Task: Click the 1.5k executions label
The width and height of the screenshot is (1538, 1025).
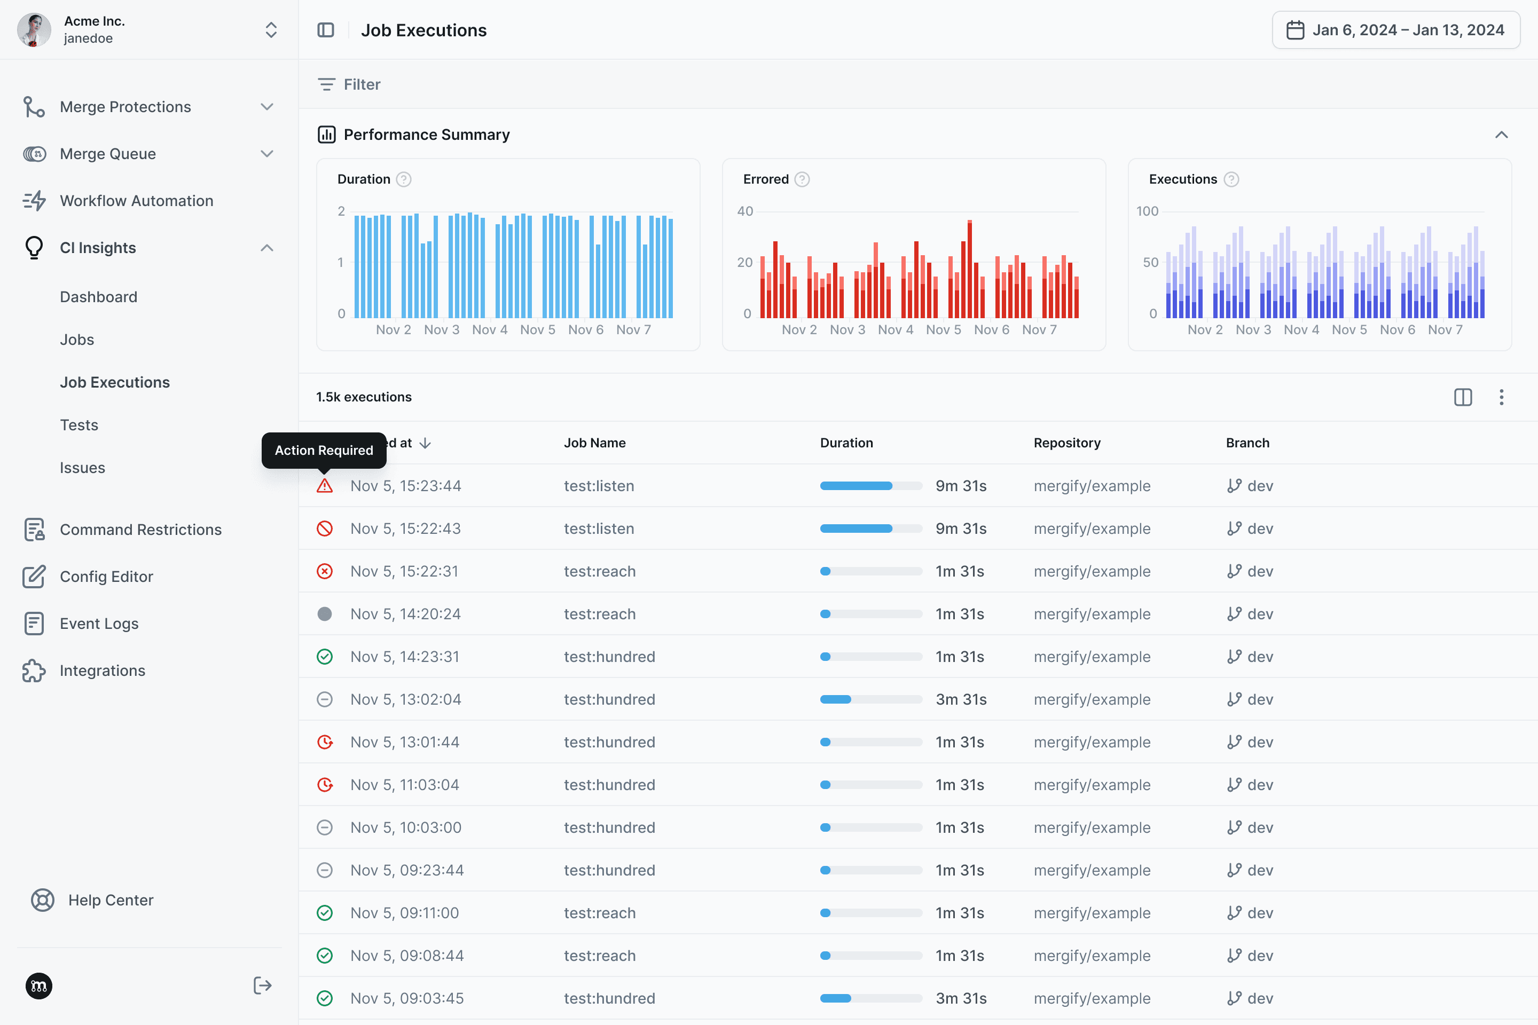Action: 364,397
